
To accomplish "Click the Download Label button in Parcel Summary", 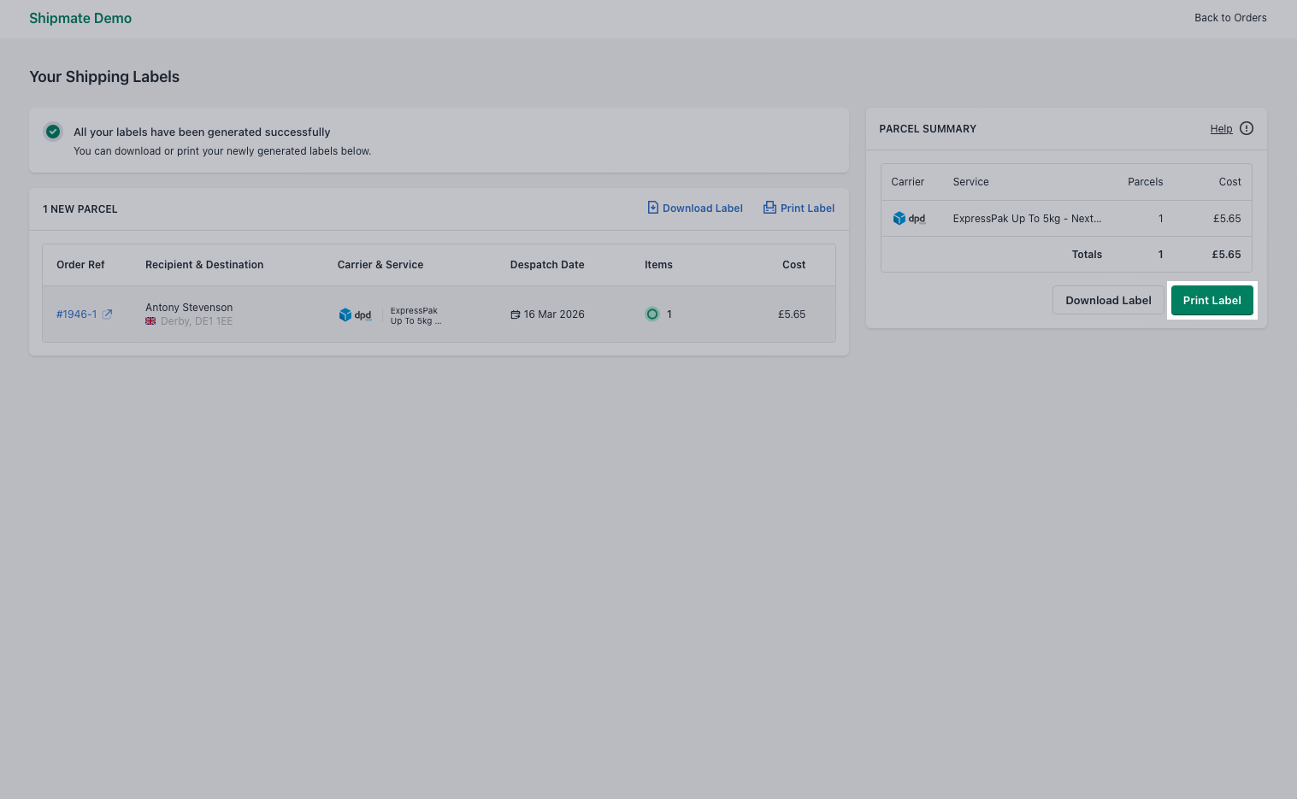I will (1107, 301).
